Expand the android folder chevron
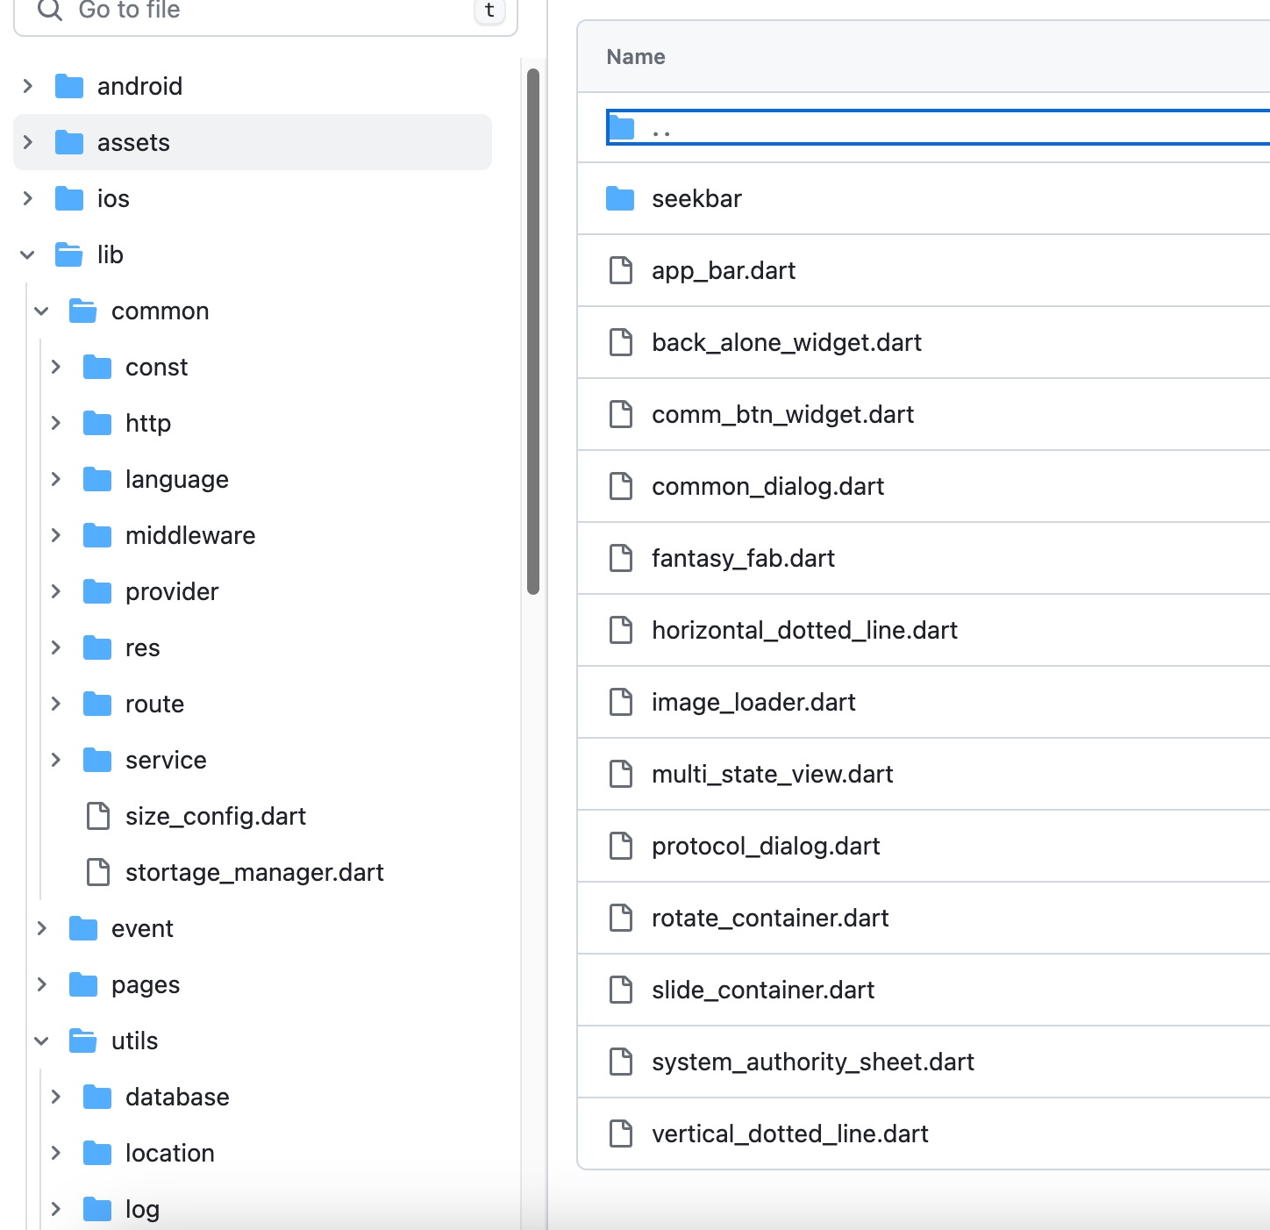The image size is (1270, 1230). point(28,86)
